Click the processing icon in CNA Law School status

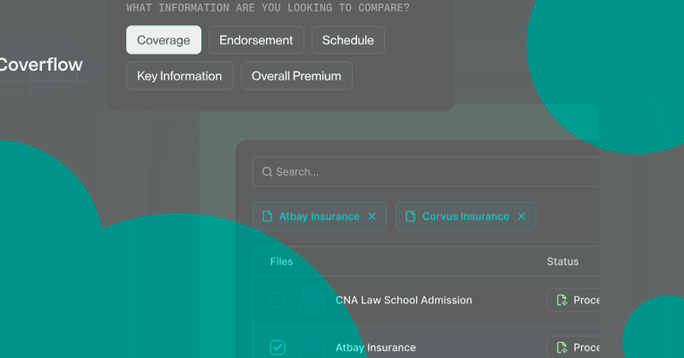pos(562,300)
